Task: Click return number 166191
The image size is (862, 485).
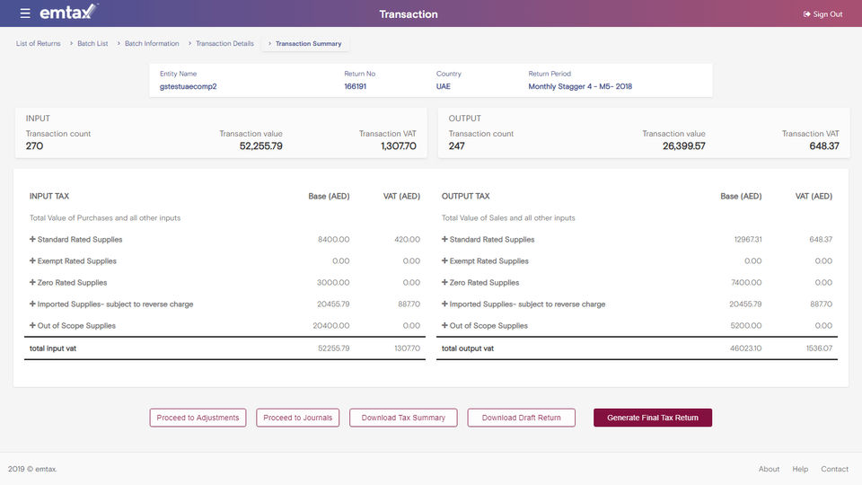Action: point(356,86)
